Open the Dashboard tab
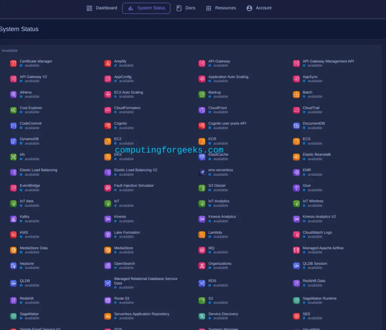386x330 pixels. click(x=102, y=8)
